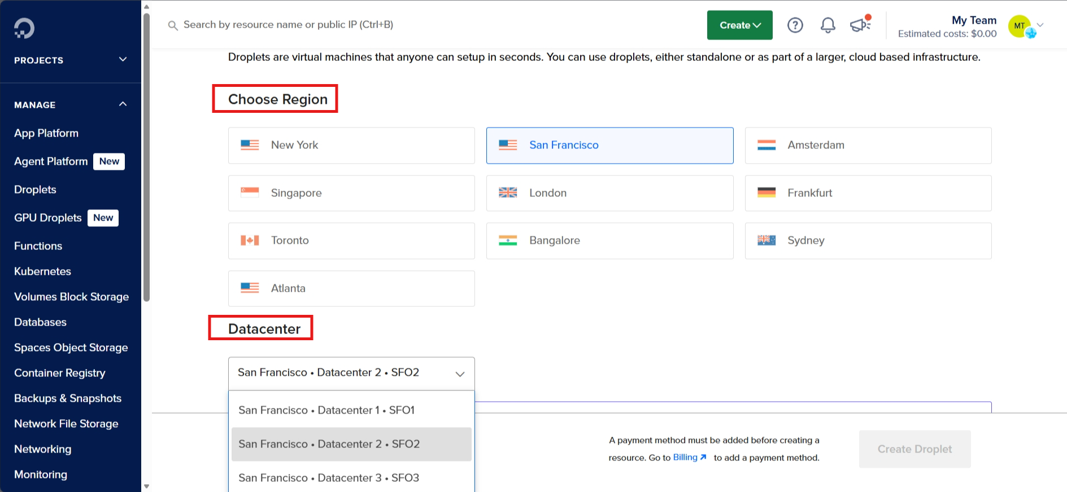Open Databases in sidebar

click(x=40, y=322)
